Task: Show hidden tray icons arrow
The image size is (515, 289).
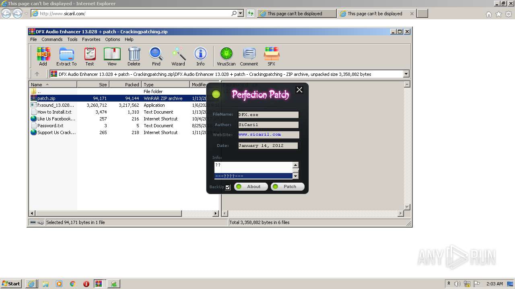Action: click(449, 284)
